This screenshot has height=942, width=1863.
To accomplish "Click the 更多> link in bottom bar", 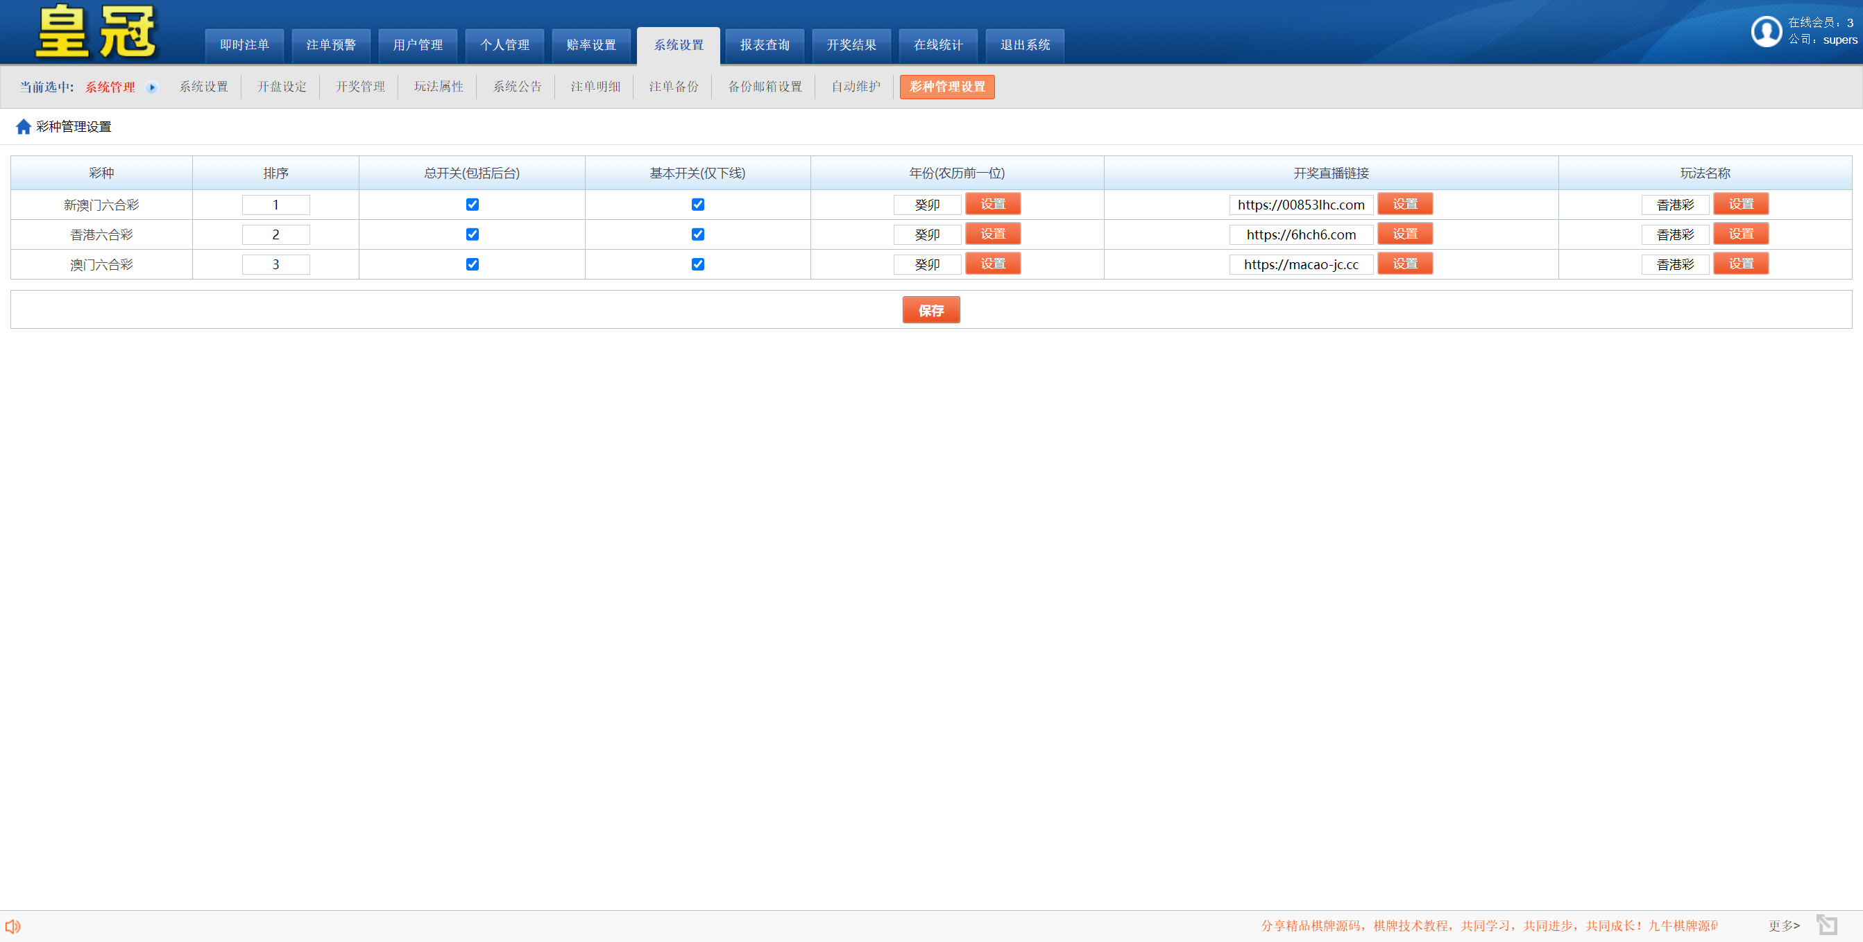I will point(1783,925).
